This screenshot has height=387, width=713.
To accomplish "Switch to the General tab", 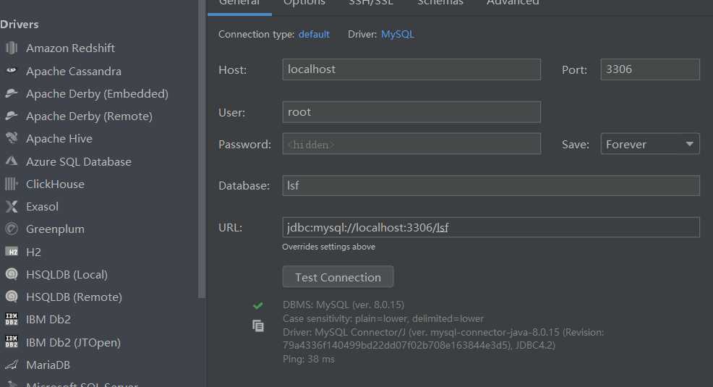I will pyautogui.click(x=239, y=4).
